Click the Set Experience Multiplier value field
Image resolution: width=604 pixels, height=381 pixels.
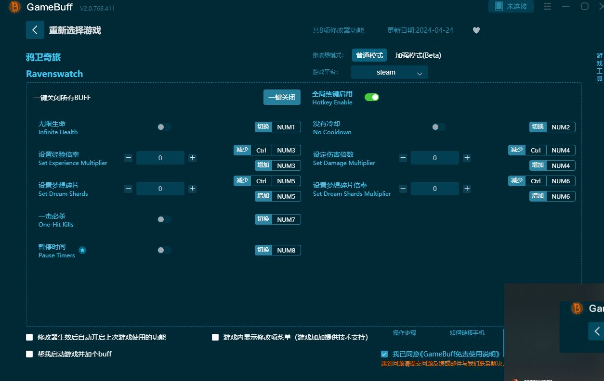(x=160, y=158)
